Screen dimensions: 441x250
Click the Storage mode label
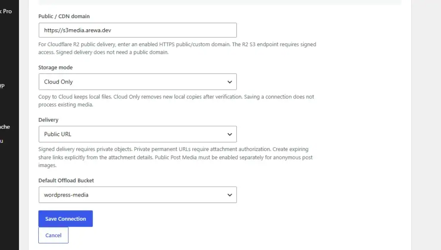point(56,68)
